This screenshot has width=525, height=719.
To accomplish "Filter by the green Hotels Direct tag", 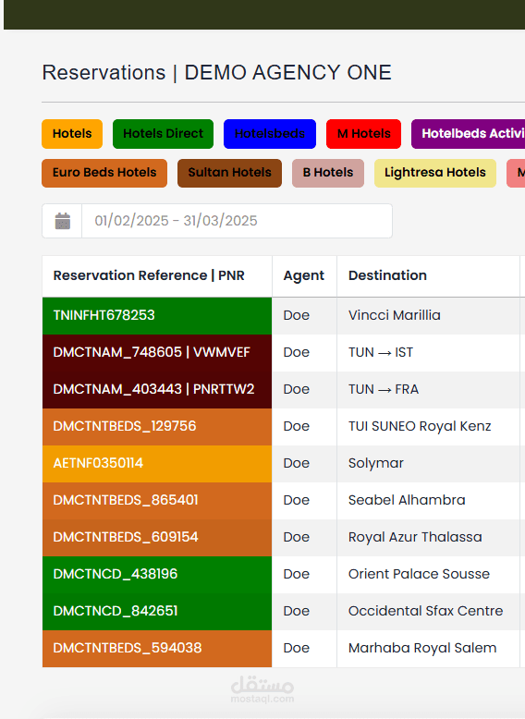I will point(163,134).
